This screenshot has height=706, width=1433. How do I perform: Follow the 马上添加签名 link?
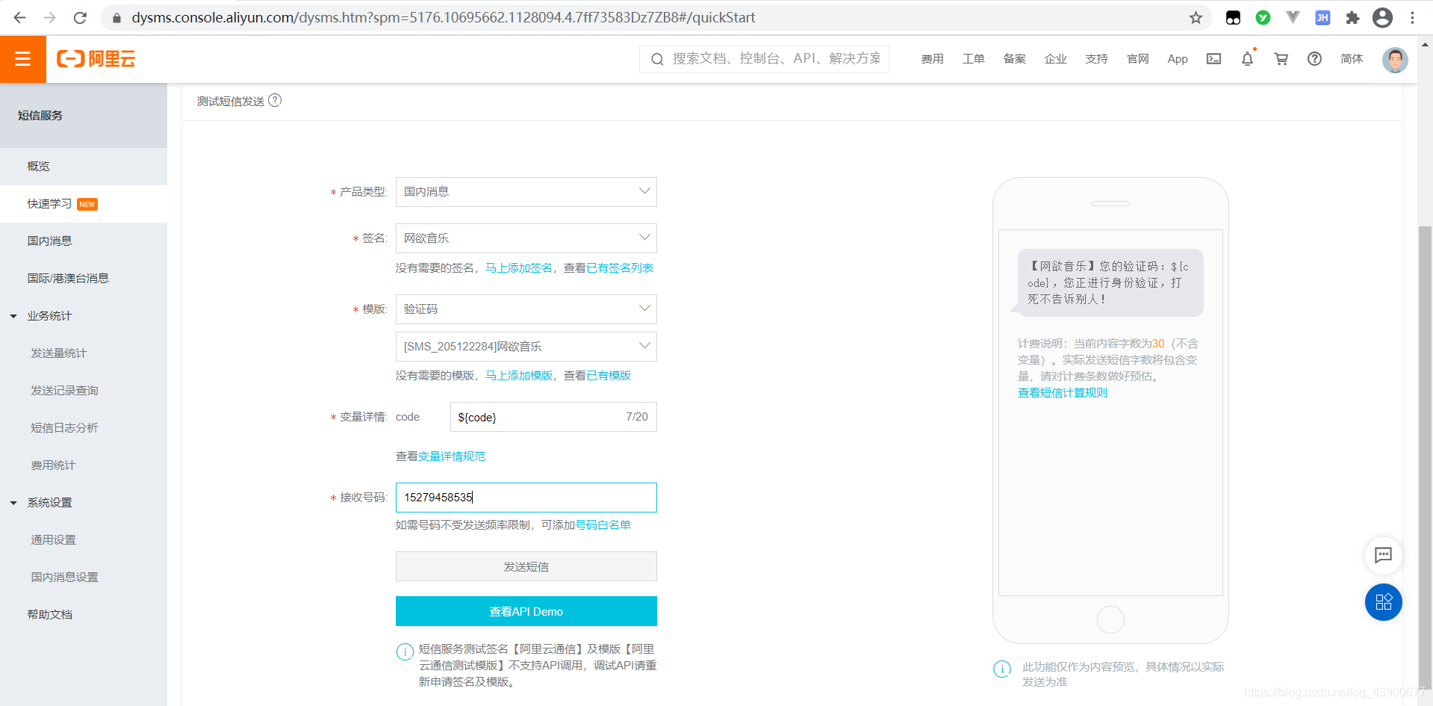point(519,268)
